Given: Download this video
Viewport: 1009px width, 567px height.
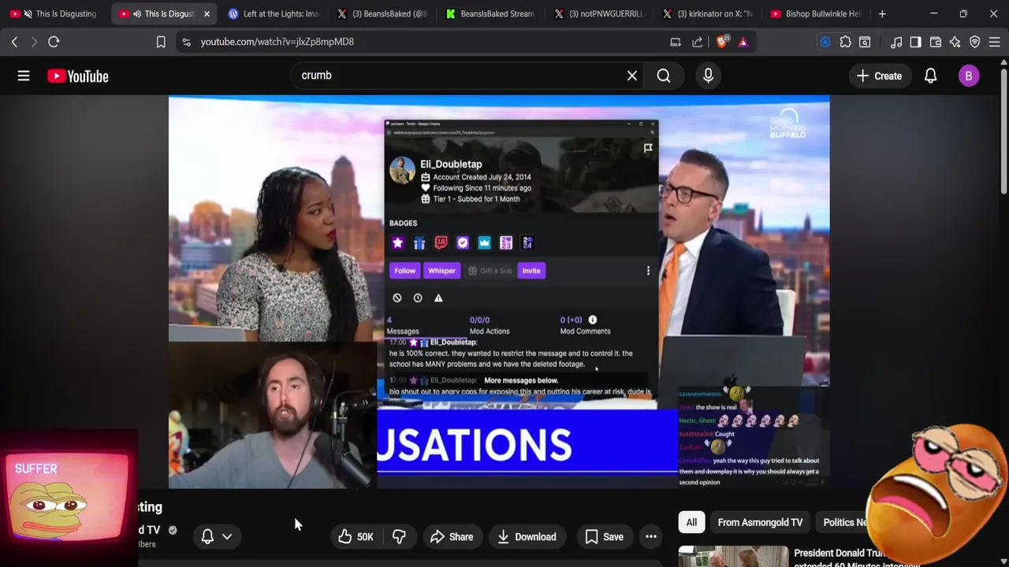Looking at the screenshot, I should pos(527,537).
